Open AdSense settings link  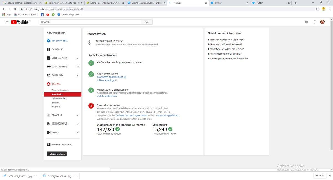106,81
